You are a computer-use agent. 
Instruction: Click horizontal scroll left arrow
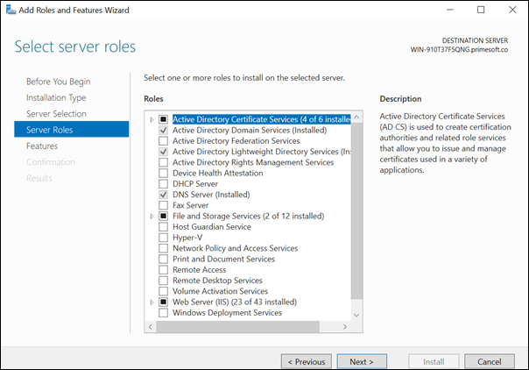coord(151,326)
